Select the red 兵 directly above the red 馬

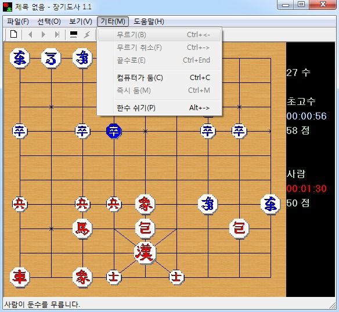82,204
